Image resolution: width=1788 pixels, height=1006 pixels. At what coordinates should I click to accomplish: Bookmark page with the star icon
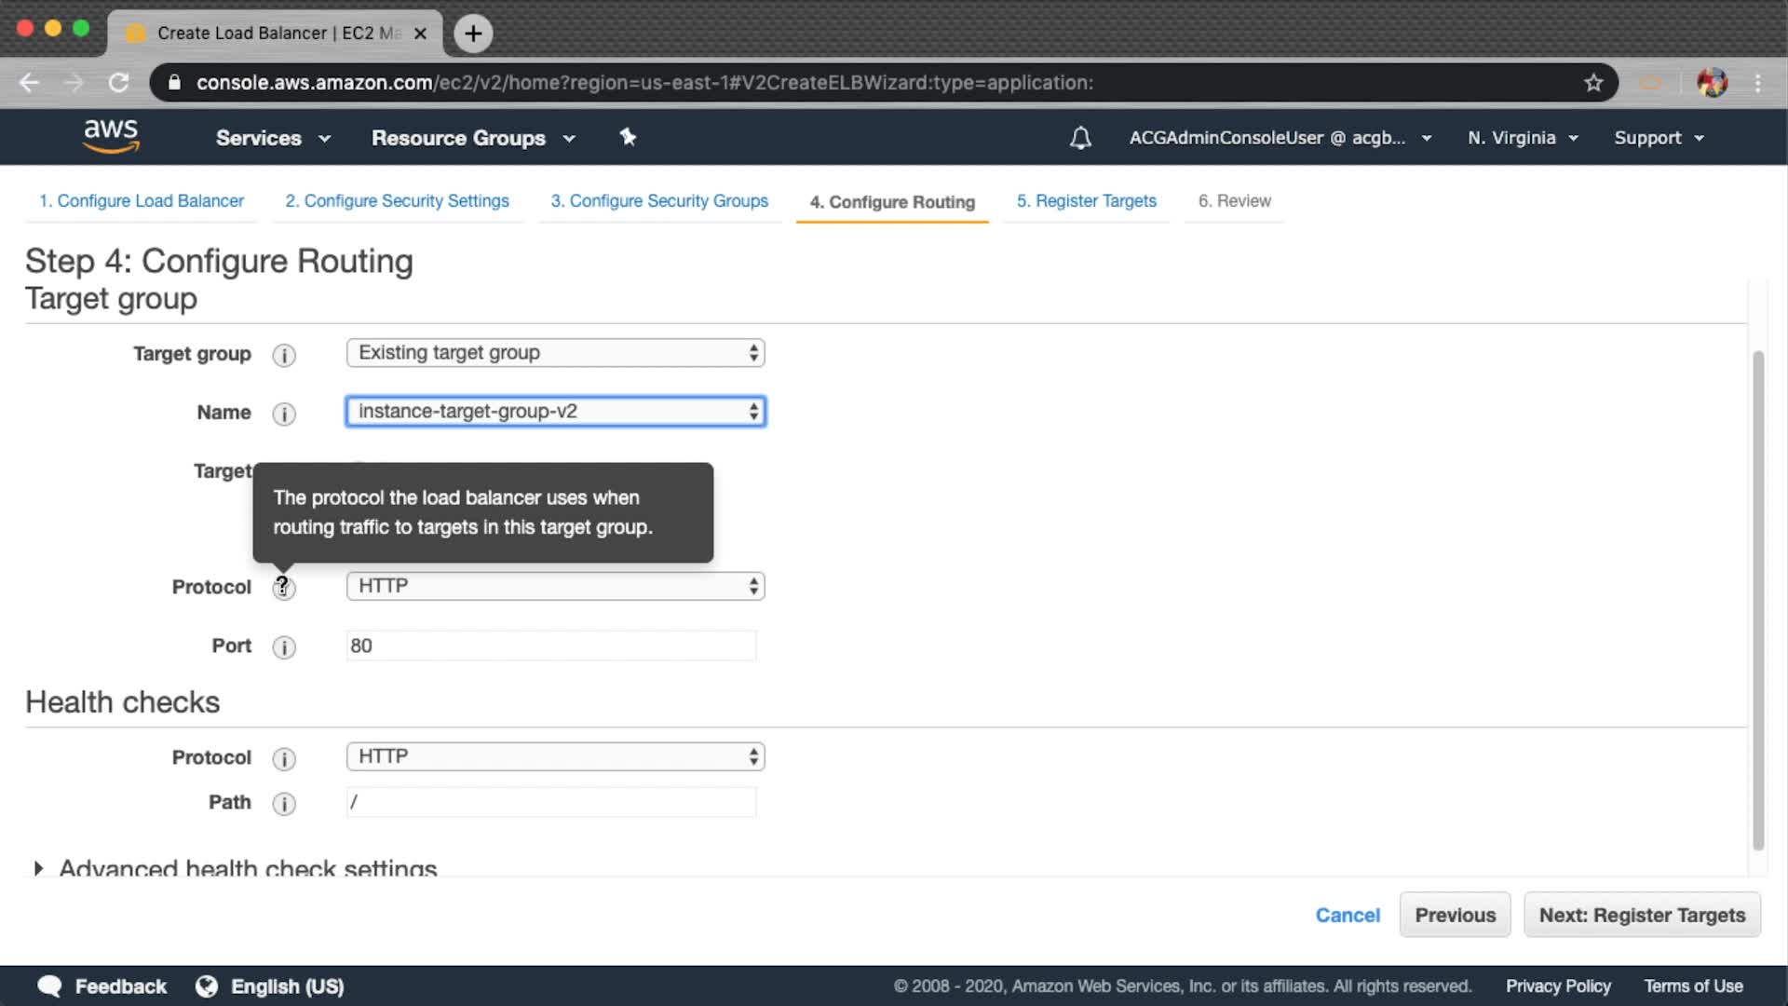tap(1593, 83)
